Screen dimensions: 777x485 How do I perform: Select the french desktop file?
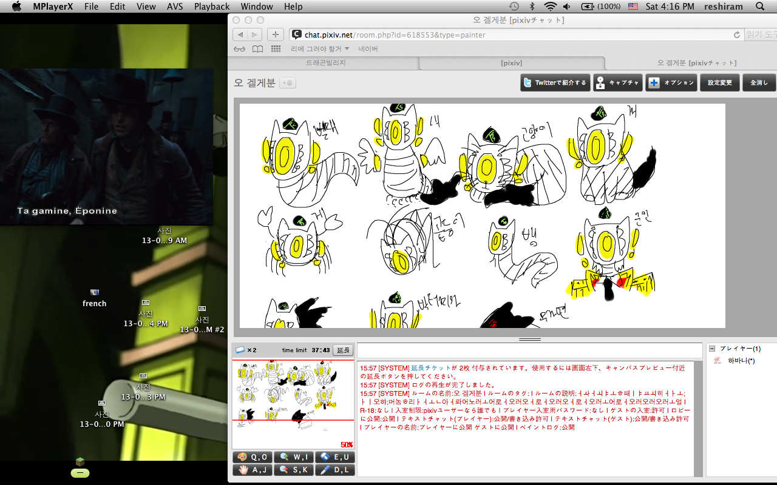[94, 298]
